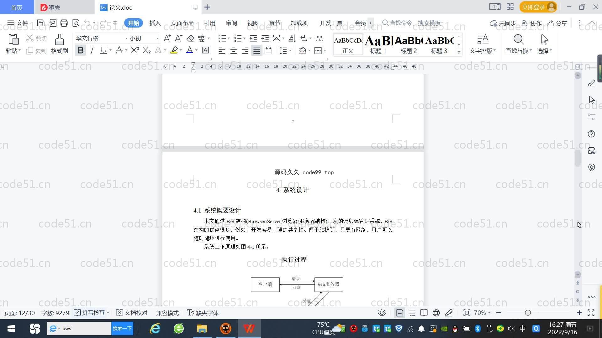The image size is (602, 338).
Task: Open Print Preview icon
Action: point(76,23)
